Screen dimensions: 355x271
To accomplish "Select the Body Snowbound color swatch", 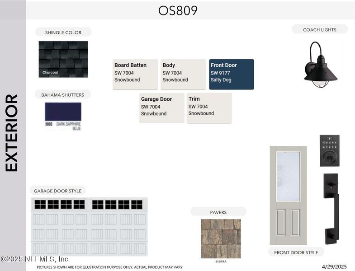I will [183, 74].
